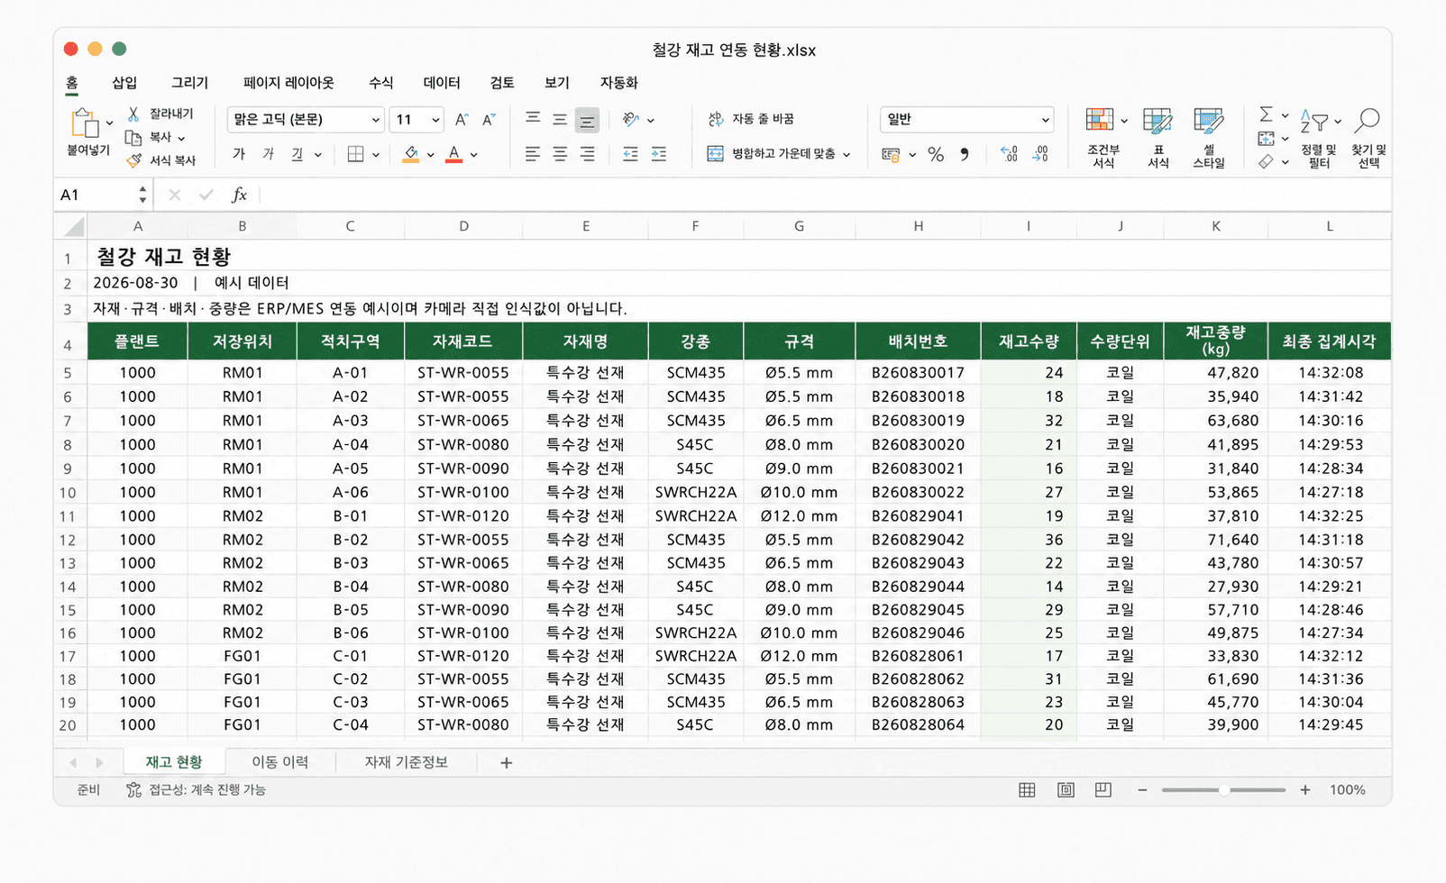Image resolution: width=1446 pixels, height=883 pixels.
Task: Click the select-all corner triangle
Action: click(74, 226)
